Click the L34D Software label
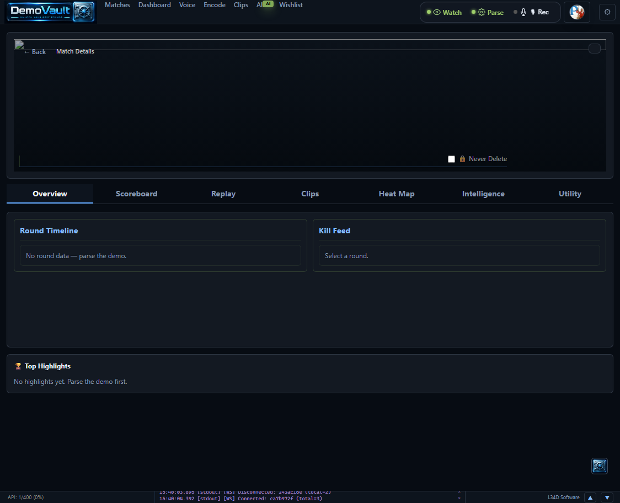The image size is (620, 503). click(x=563, y=497)
